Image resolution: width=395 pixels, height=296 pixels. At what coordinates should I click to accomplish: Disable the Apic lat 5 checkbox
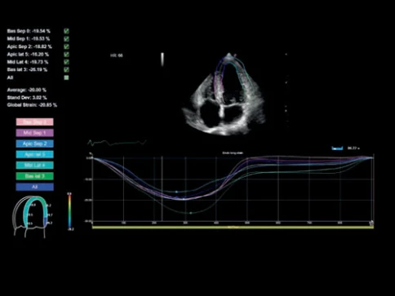(x=66, y=55)
